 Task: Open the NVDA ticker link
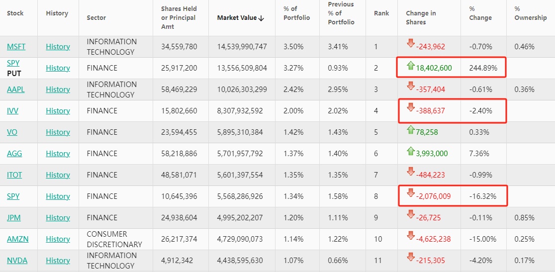(x=17, y=261)
